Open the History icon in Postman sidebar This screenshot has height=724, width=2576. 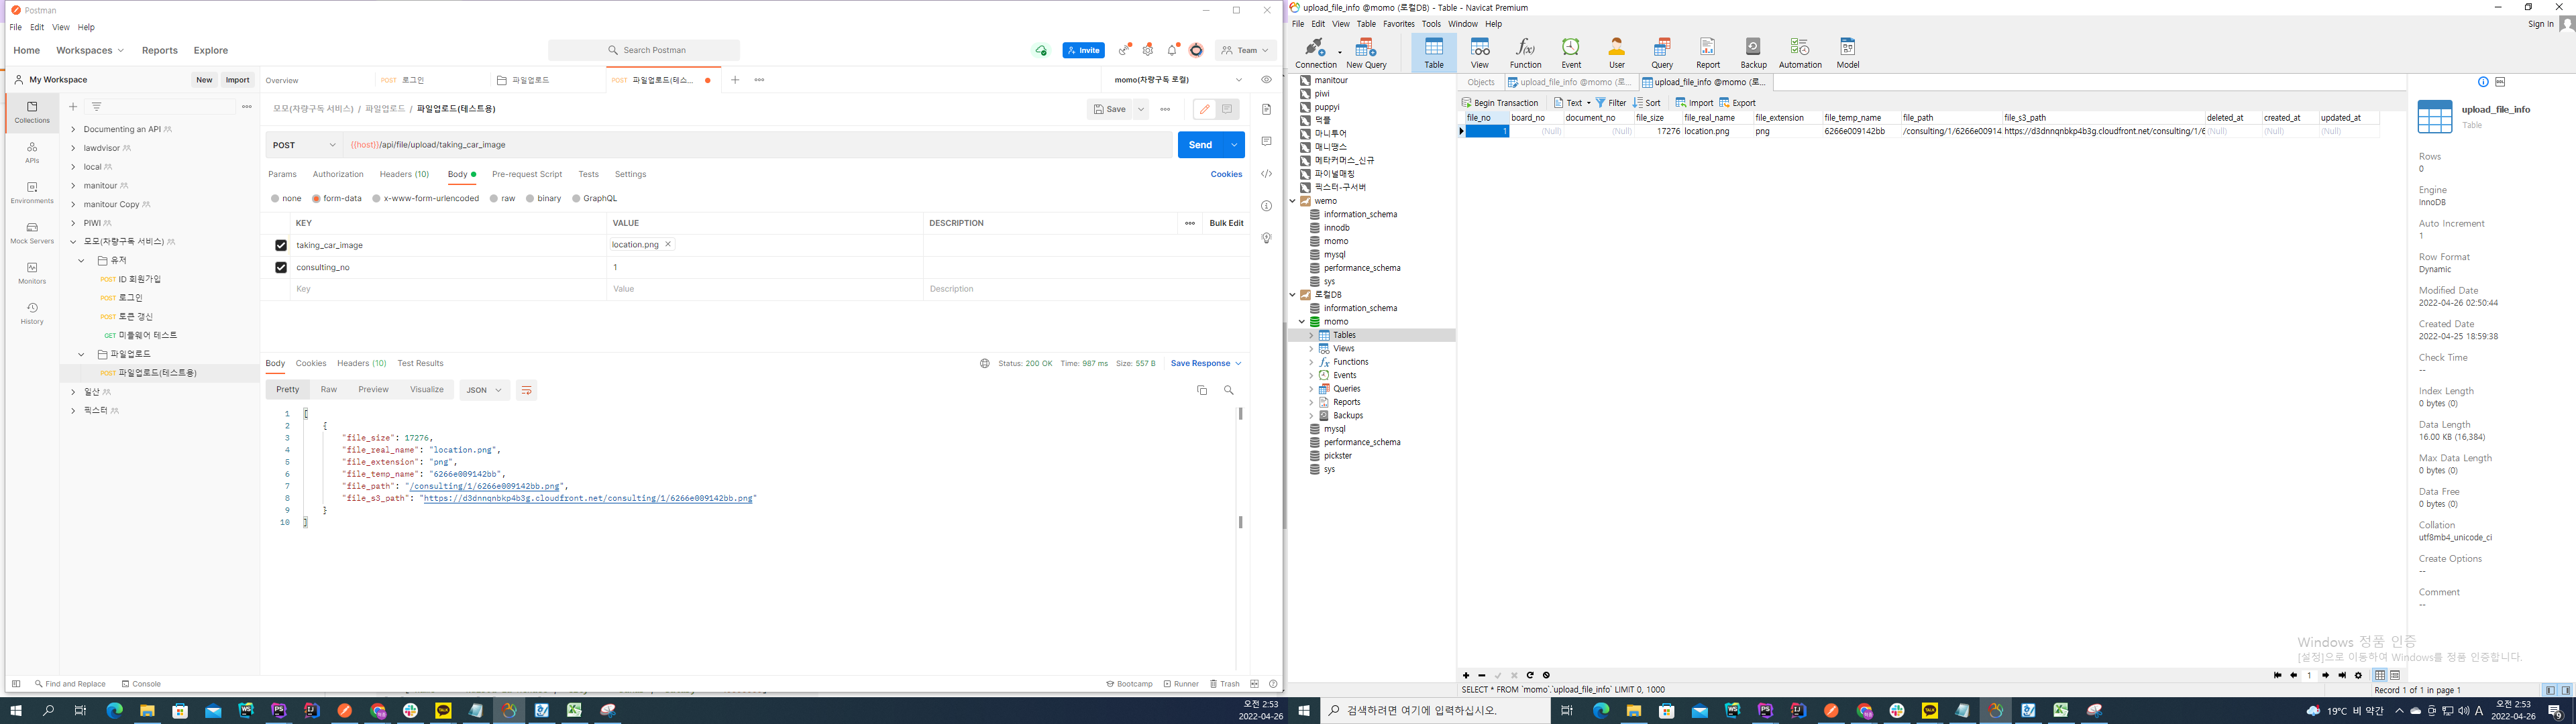(32, 313)
